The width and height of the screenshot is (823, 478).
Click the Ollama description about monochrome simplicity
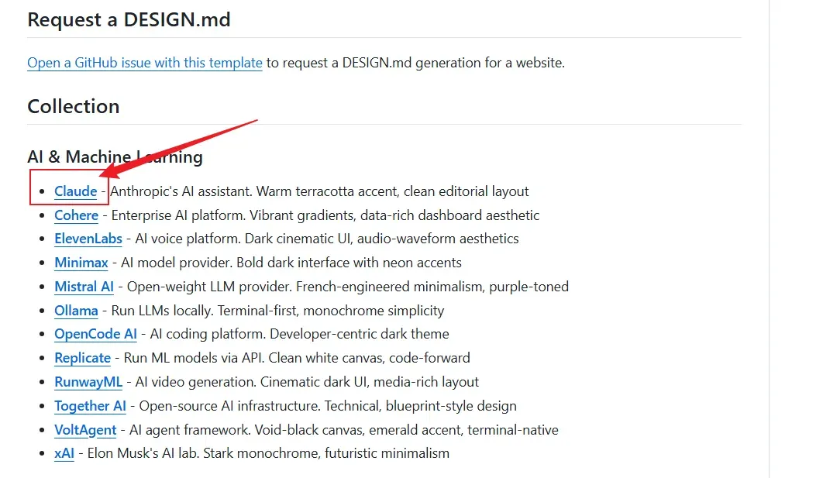click(x=277, y=311)
